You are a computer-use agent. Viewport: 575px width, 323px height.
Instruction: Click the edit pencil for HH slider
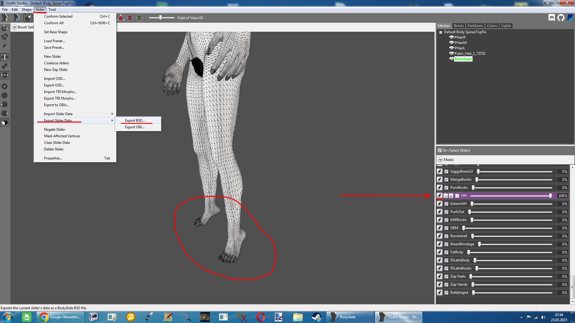coord(439,196)
